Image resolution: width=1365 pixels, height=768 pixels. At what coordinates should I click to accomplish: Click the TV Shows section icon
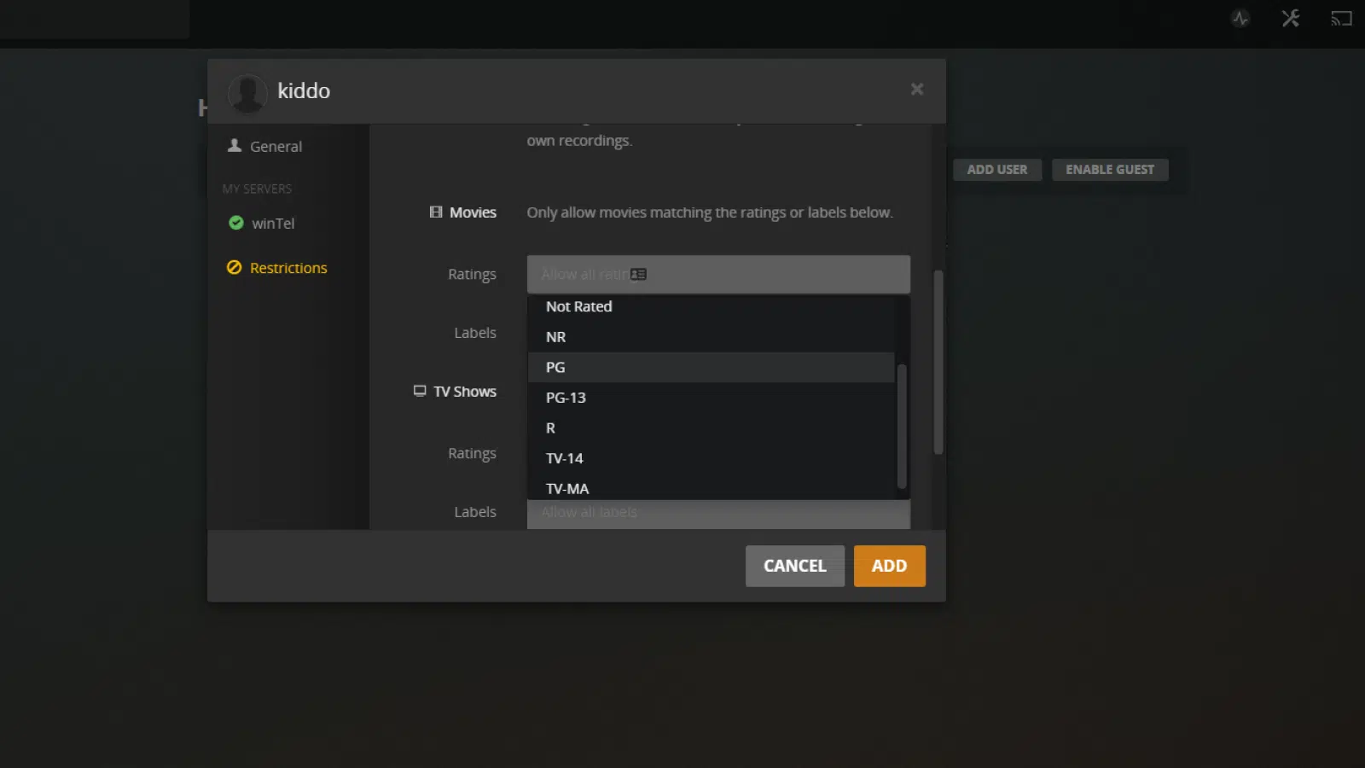point(419,391)
